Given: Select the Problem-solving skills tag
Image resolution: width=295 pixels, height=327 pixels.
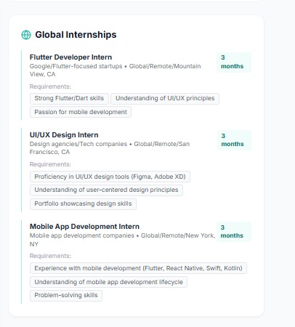Looking at the screenshot, I should point(66,295).
